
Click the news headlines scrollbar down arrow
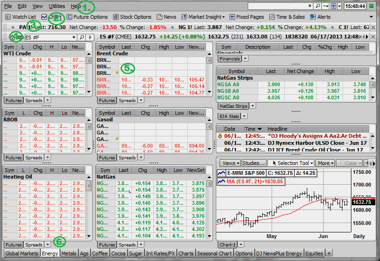[x=372, y=148]
